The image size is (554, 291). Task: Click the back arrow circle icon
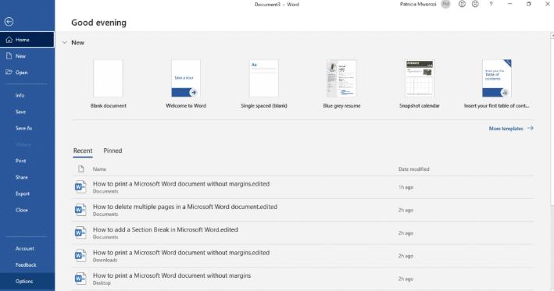9,22
